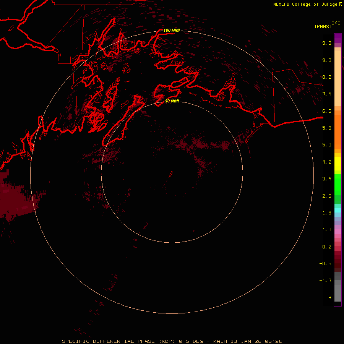Pick the cyan band beside 1.8
The image size is (344, 344).
point(338,210)
